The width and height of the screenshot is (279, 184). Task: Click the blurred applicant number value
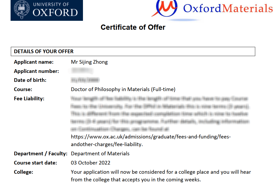82,71
